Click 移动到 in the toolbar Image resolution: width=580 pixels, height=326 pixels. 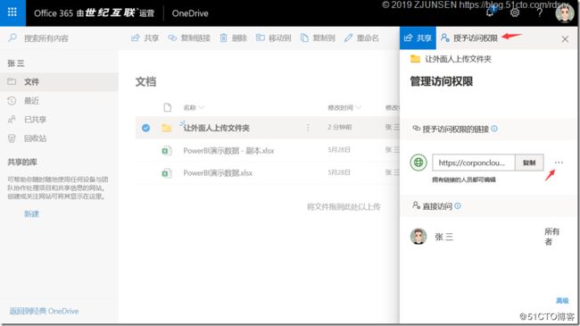pyautogui.click(x=274, y=38)
